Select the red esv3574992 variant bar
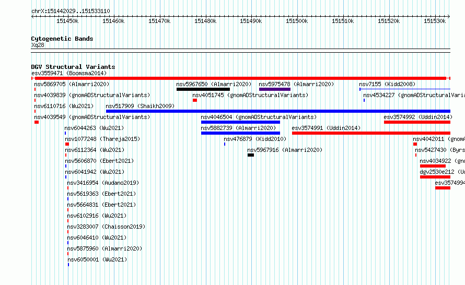Viewport: 465px width, 285px height. tap(417, 122)
